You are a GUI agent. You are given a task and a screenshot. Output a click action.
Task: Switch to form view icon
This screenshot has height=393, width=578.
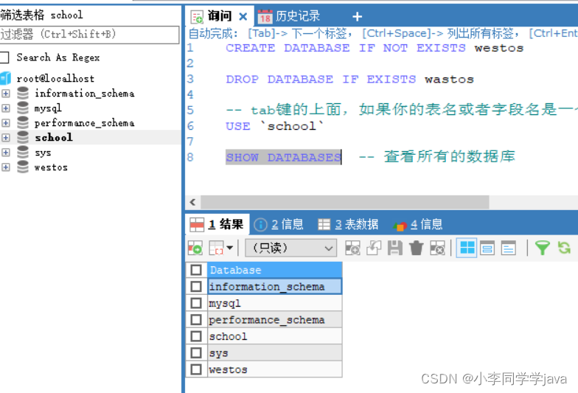487,248
